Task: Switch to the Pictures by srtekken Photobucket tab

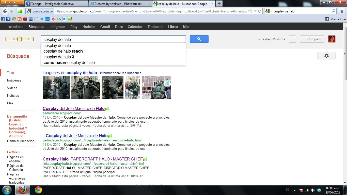Action: point(120,4)
